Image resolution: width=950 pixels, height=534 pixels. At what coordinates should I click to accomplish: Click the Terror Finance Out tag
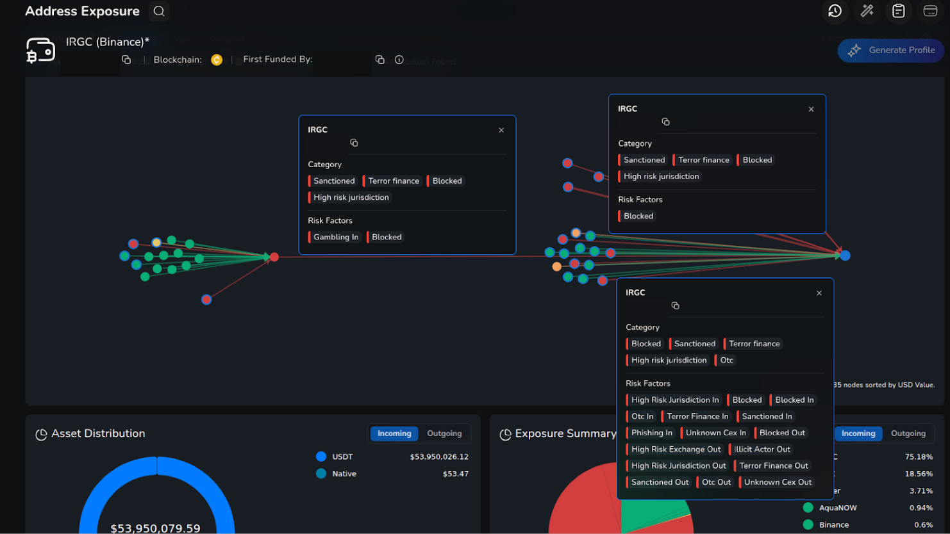(x=772, y=465)
